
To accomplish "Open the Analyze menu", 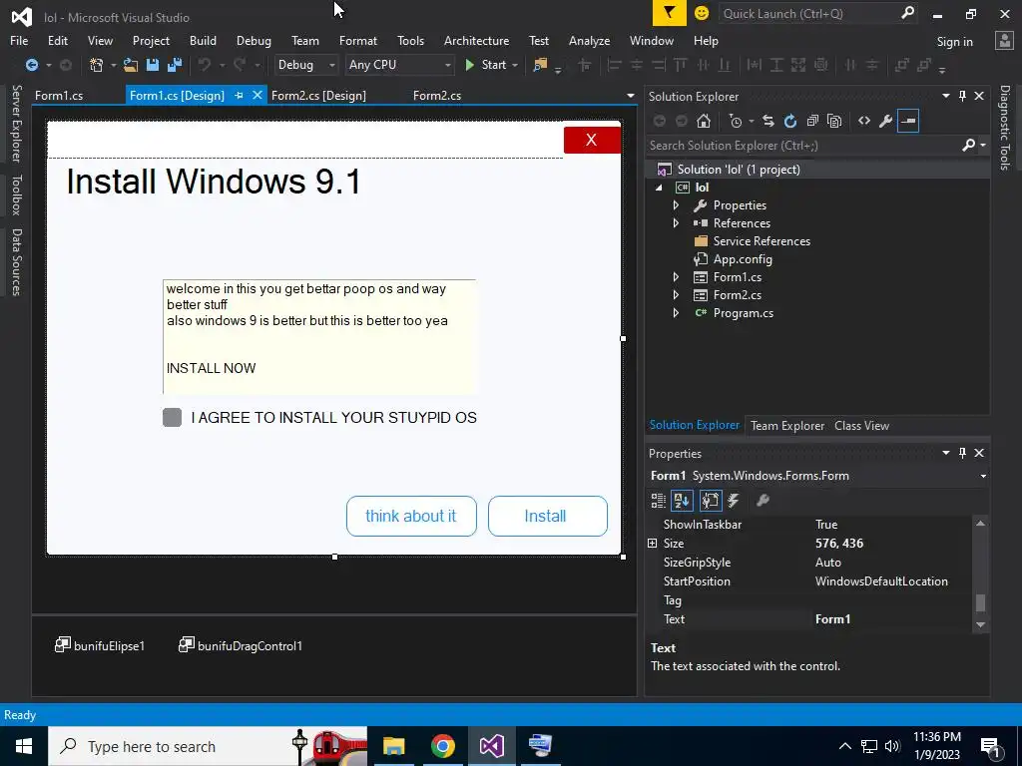I will click(589, 40).
